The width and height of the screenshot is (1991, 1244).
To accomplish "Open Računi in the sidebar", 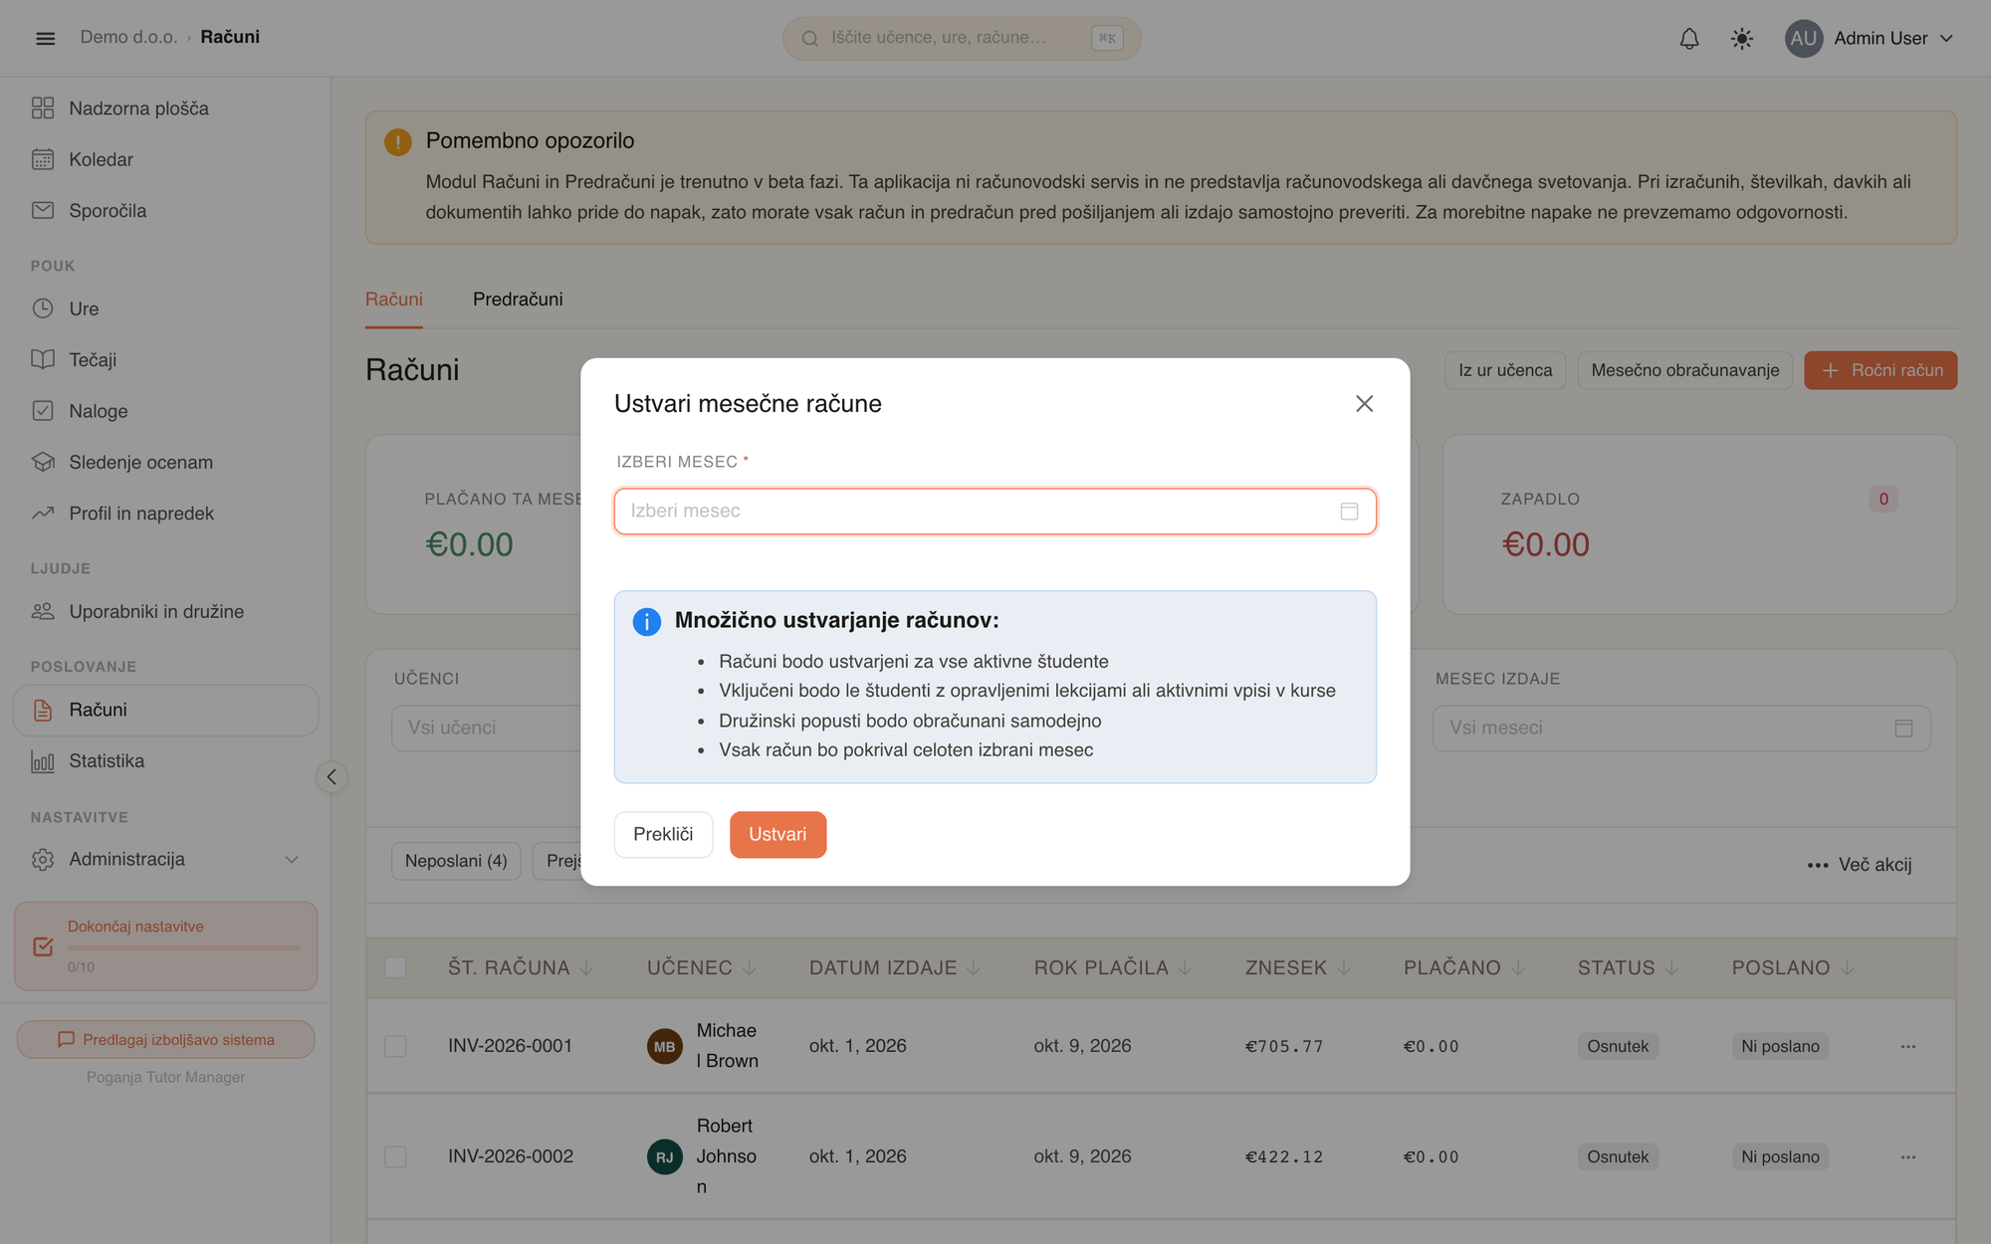I will pos(165,710).
